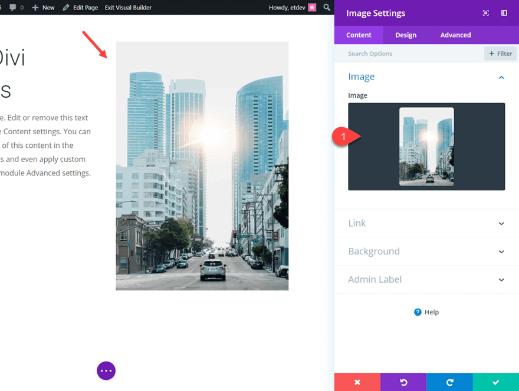Click the New menu in the admin bar
519x391 pixels.
coord(43,7)
